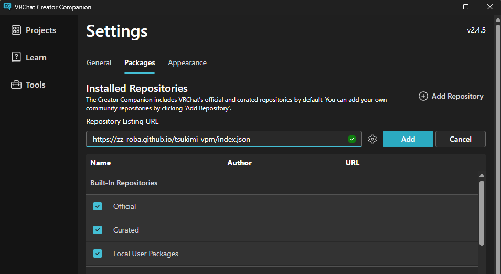
Task: Uncheck the Official repository checkbox
Action: 98,206
